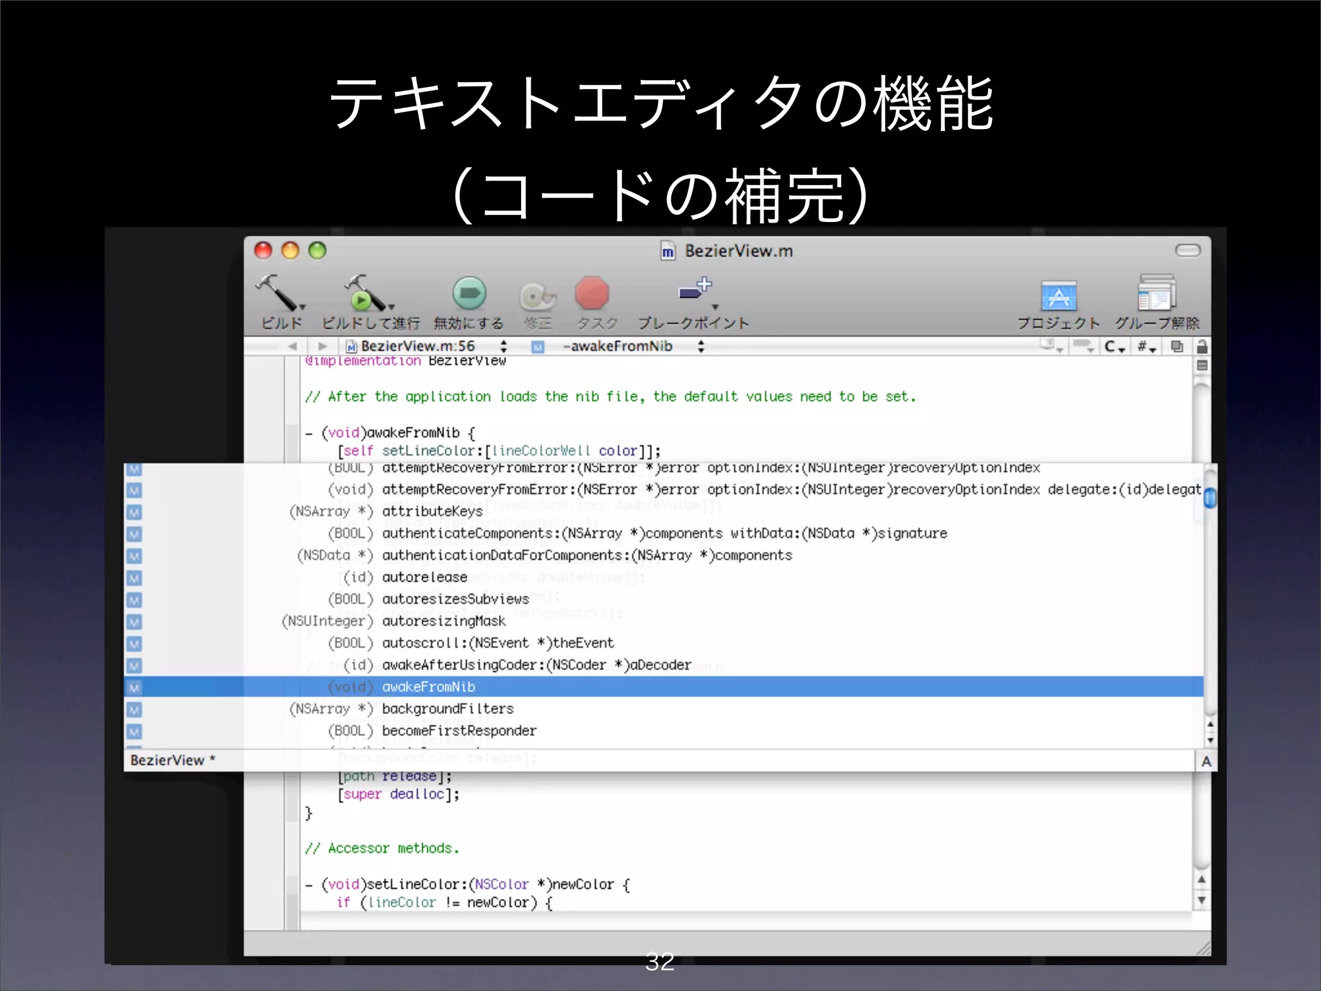Pick backgroundFilters from completion list
The image size is (1321, 991).
tap(663, 708)
